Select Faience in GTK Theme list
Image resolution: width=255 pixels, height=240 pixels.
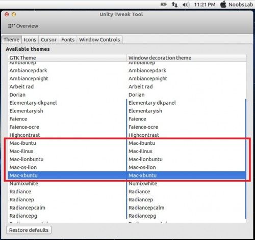tap(67, 119)
